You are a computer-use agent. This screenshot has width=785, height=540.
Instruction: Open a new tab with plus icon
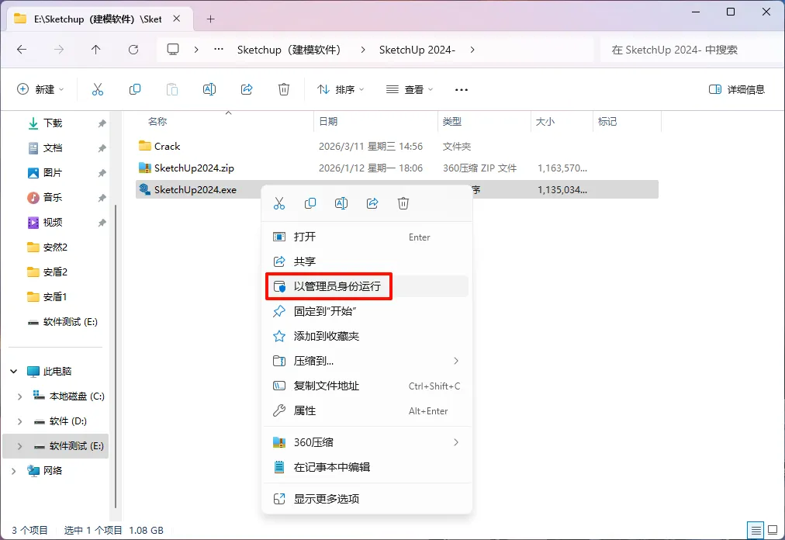[211, 19]
